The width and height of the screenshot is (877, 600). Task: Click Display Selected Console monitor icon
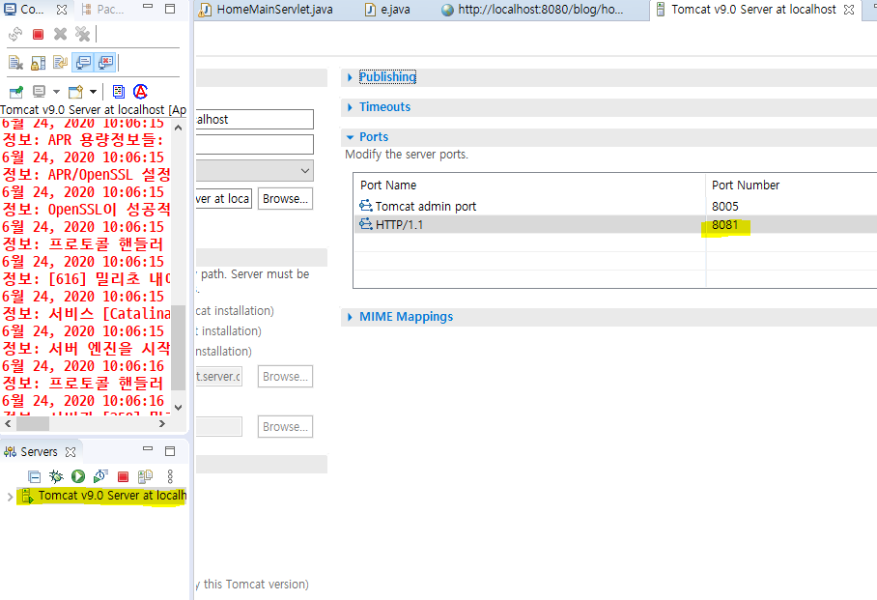40,91
